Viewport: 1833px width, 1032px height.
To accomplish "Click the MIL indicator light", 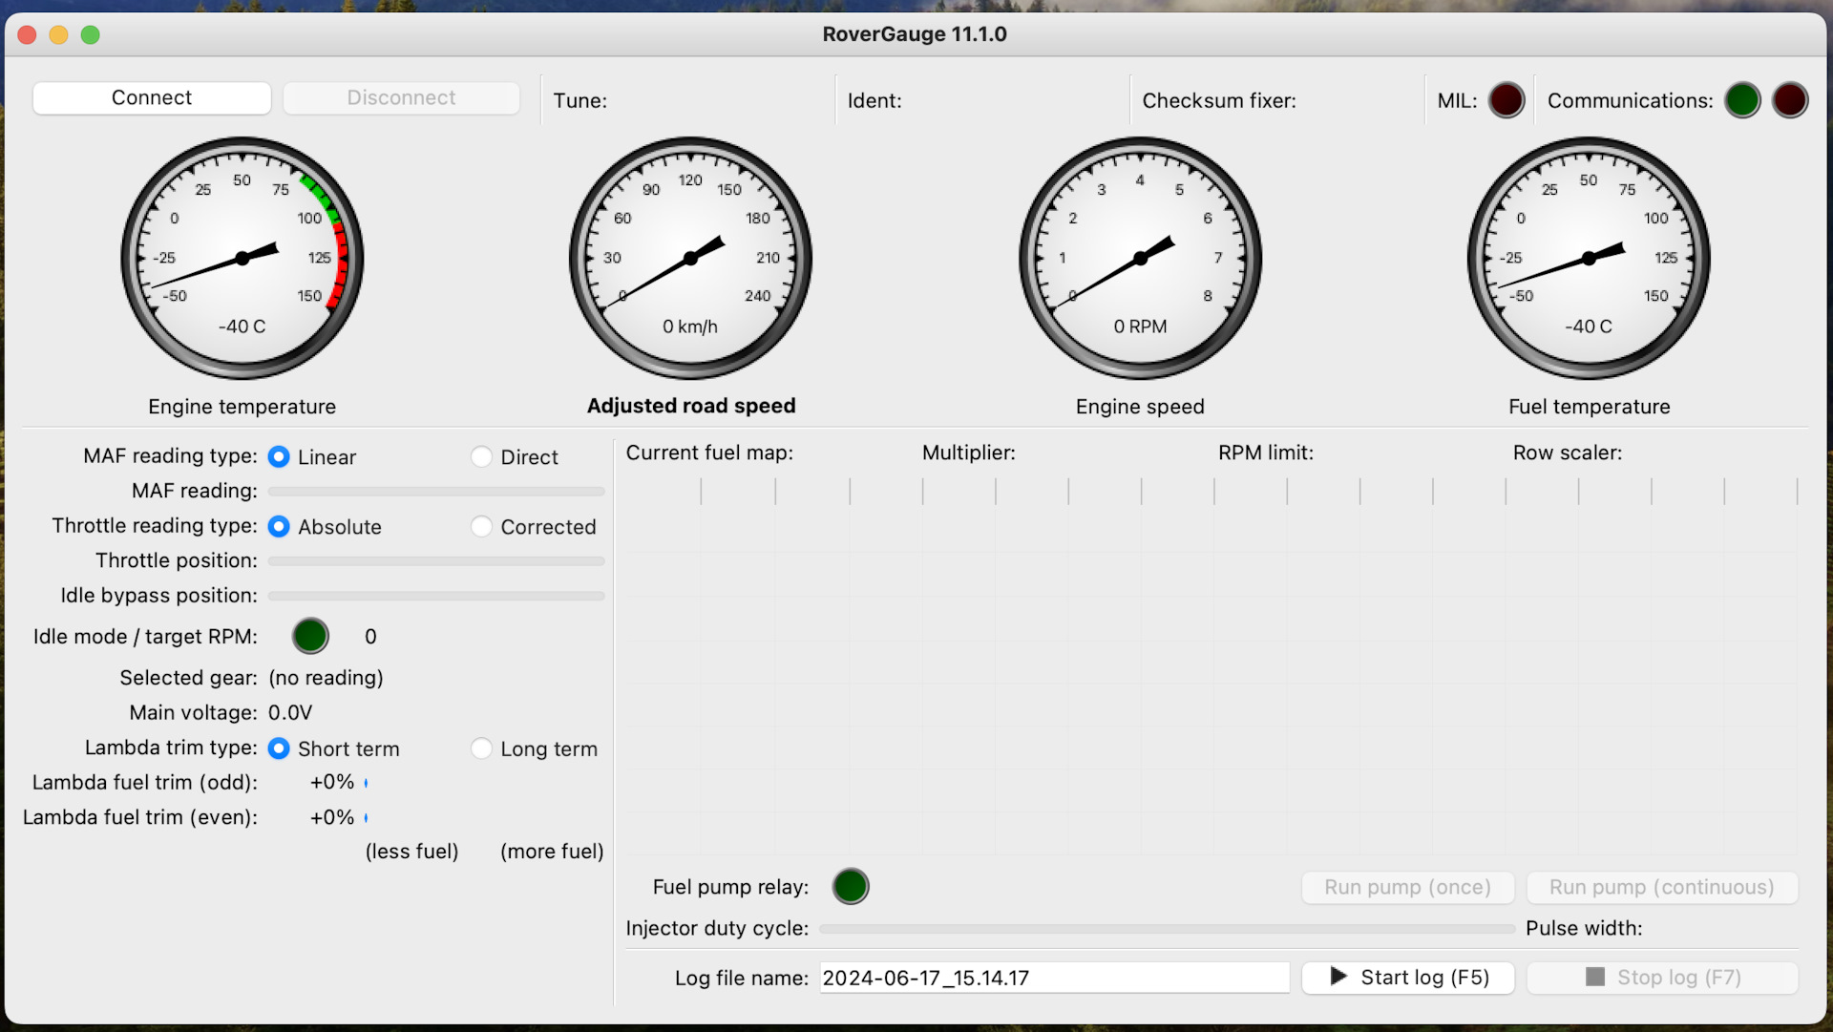I will click(1506, 100).
